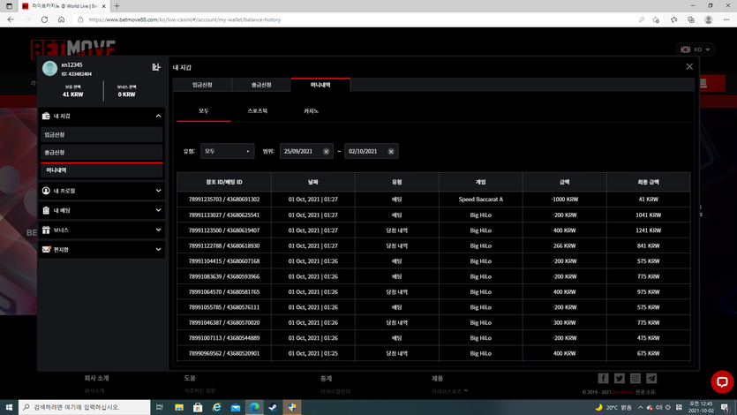The image size is (737, 415).
Task: Open Internet Explorer from the taskbar
Action: (216, 407)
